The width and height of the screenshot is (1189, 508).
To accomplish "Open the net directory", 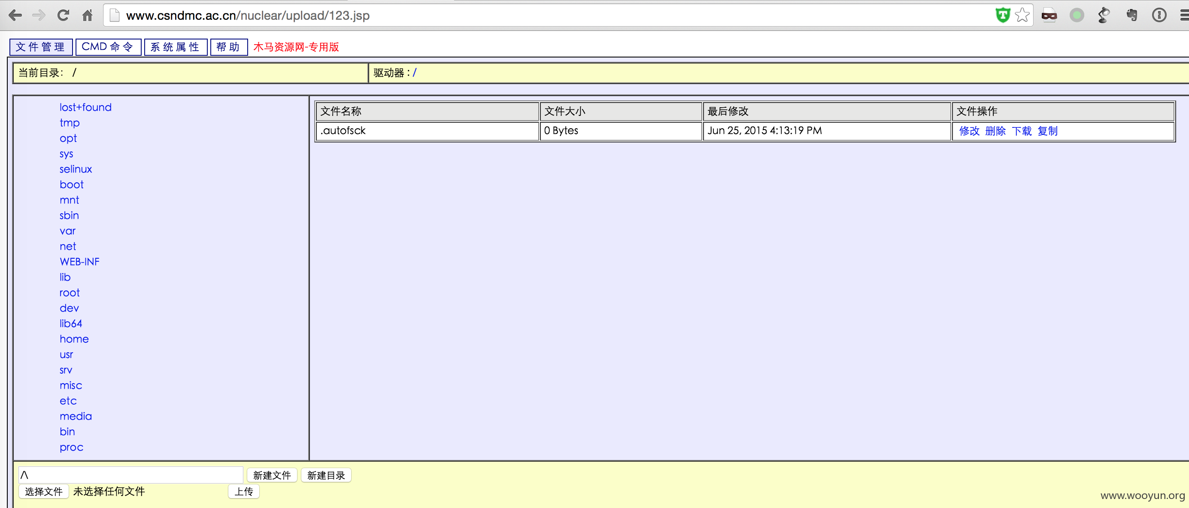I will point(68,246).
